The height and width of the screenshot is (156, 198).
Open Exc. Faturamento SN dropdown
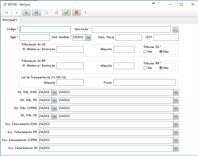pos(176,148)
